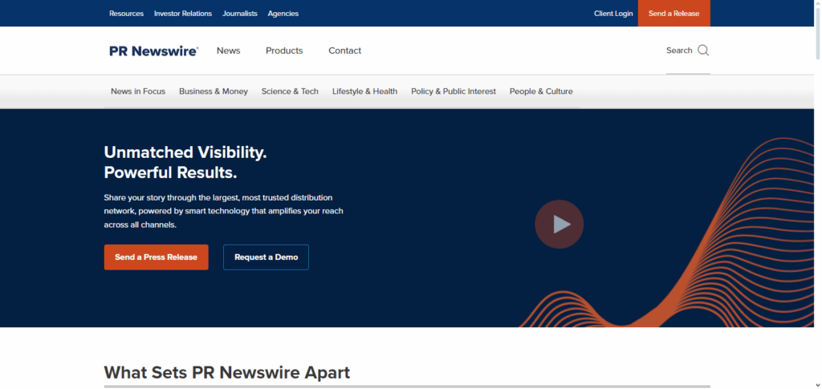Click the Send a Press Release button
Viewport: 822px width, 389px height.
(157, 257)
